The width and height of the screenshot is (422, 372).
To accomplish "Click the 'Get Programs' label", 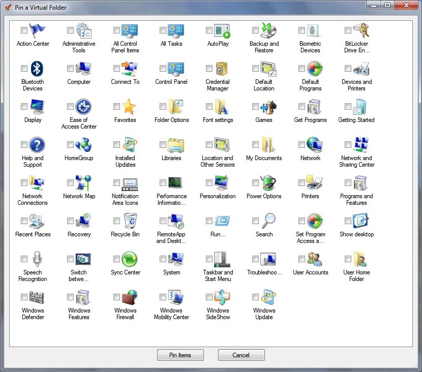I will click(310, 120).
